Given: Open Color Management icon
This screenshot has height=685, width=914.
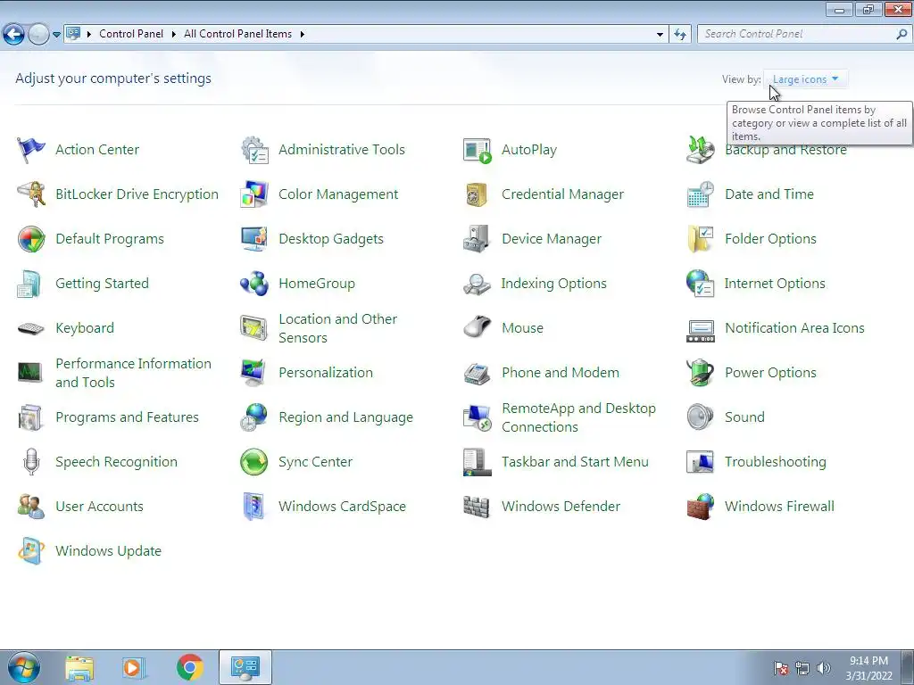Looking at the screenshot, I should [254, 194].
